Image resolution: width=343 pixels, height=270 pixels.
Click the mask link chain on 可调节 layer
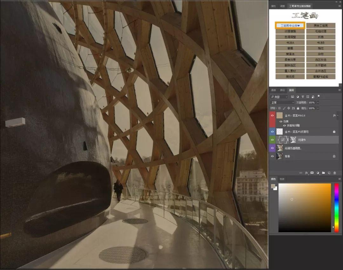click(x=288, y=140)
